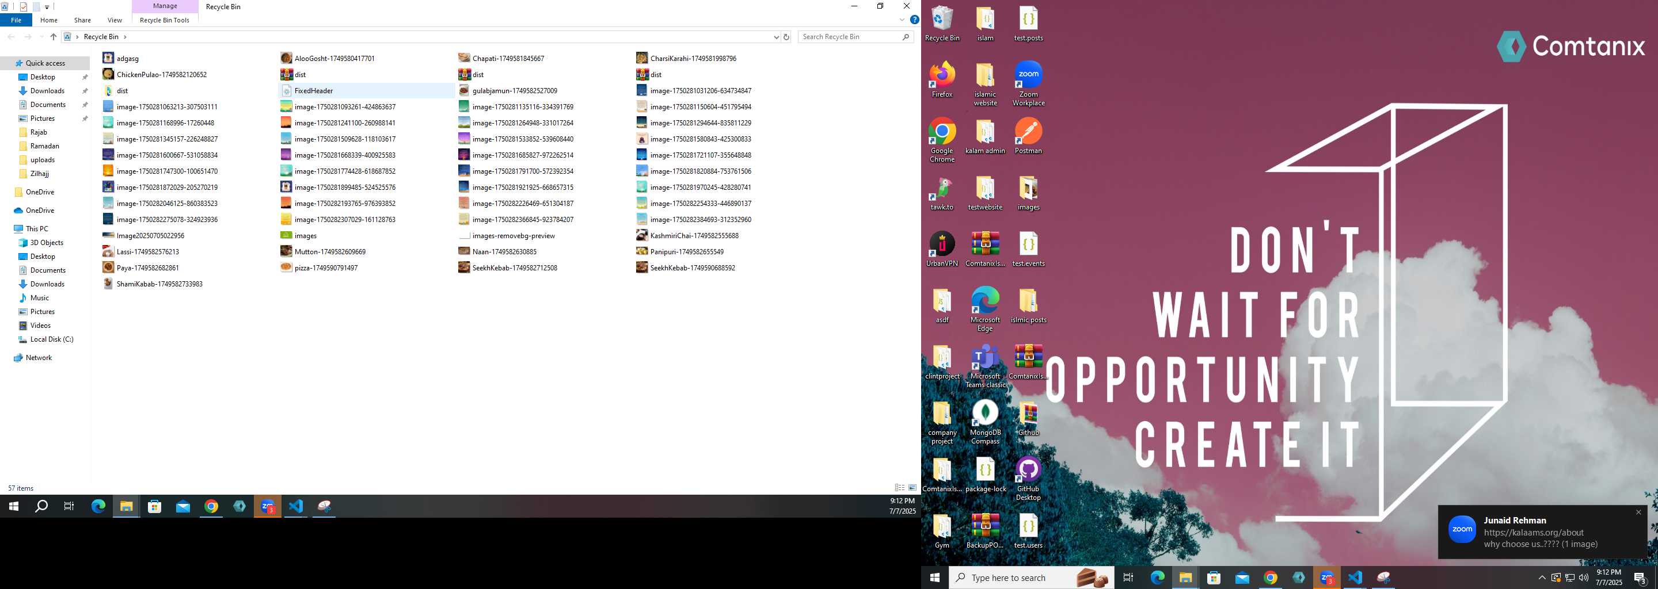Select the MongoDB Compass desktop icon
The image size is (1658, 589).
point(985,422)
